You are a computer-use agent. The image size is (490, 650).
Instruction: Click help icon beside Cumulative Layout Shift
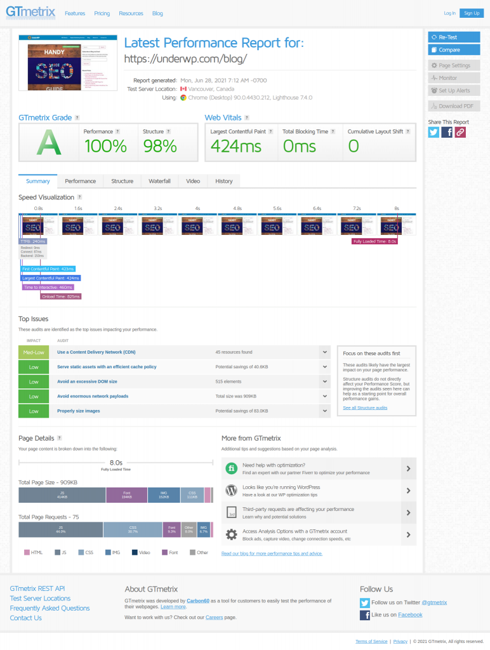[x=408, y=131]
